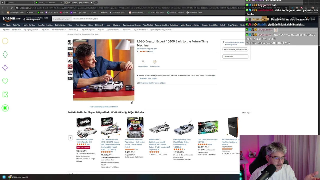Expand the star rating breakdown chevron

click(148, 51)
